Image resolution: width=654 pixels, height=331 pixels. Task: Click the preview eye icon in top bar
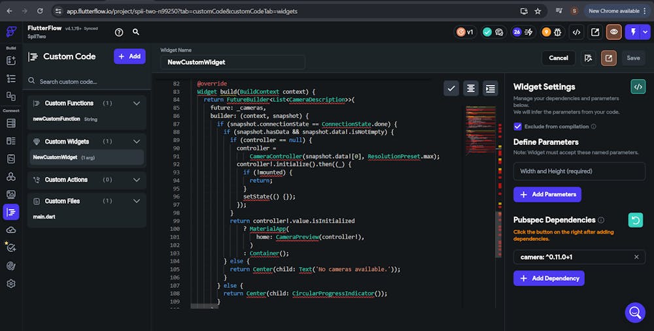613,32
